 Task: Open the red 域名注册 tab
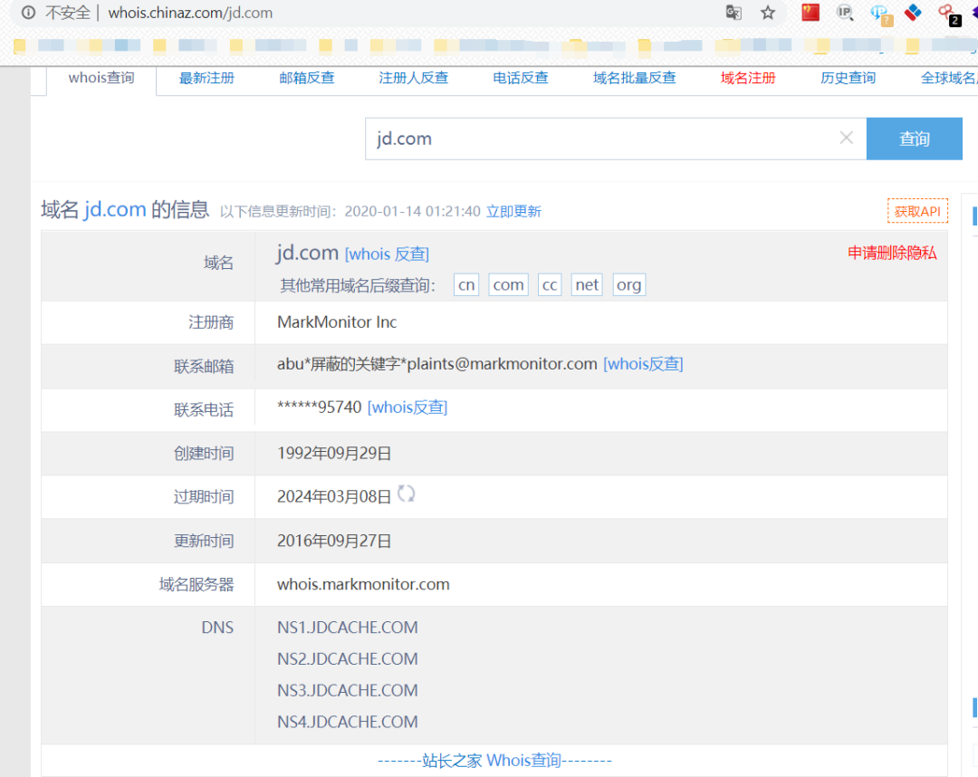click(748, 78)
